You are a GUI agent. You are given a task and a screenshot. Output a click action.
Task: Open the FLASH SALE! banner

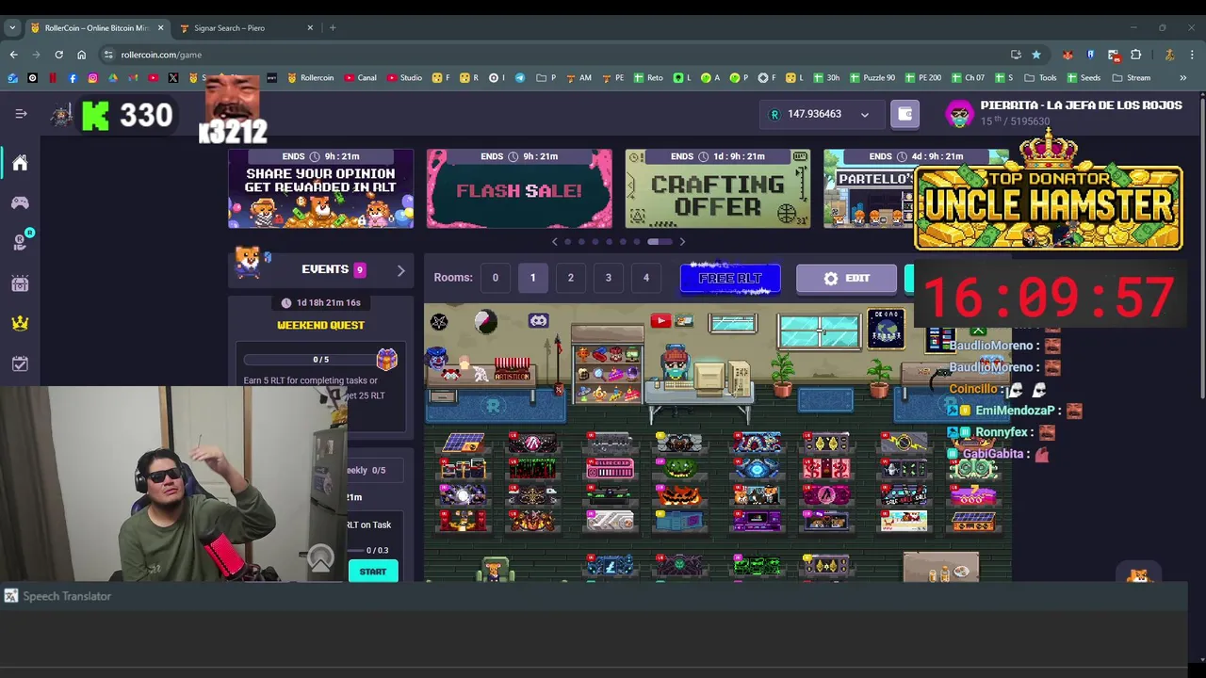519,188
